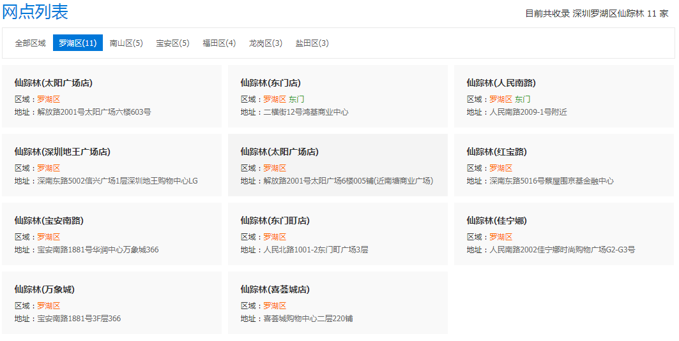679x341 pixels.
Task: Open the 龙岗区(3) tab
Action: [266, 43]
